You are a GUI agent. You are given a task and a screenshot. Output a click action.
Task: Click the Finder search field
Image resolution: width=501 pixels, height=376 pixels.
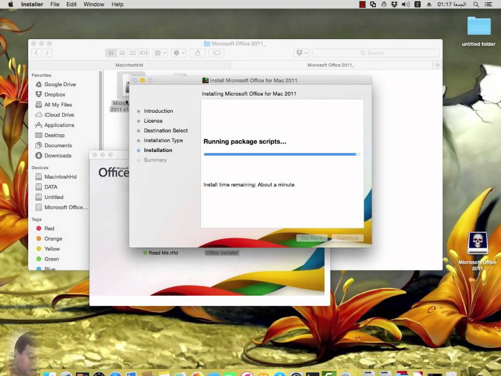(x=376, y=53)
